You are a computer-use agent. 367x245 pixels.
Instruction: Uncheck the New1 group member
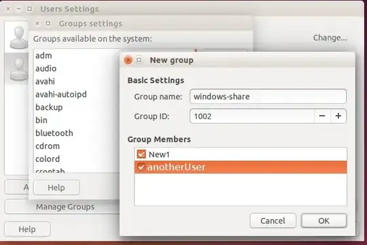point(141,154)
